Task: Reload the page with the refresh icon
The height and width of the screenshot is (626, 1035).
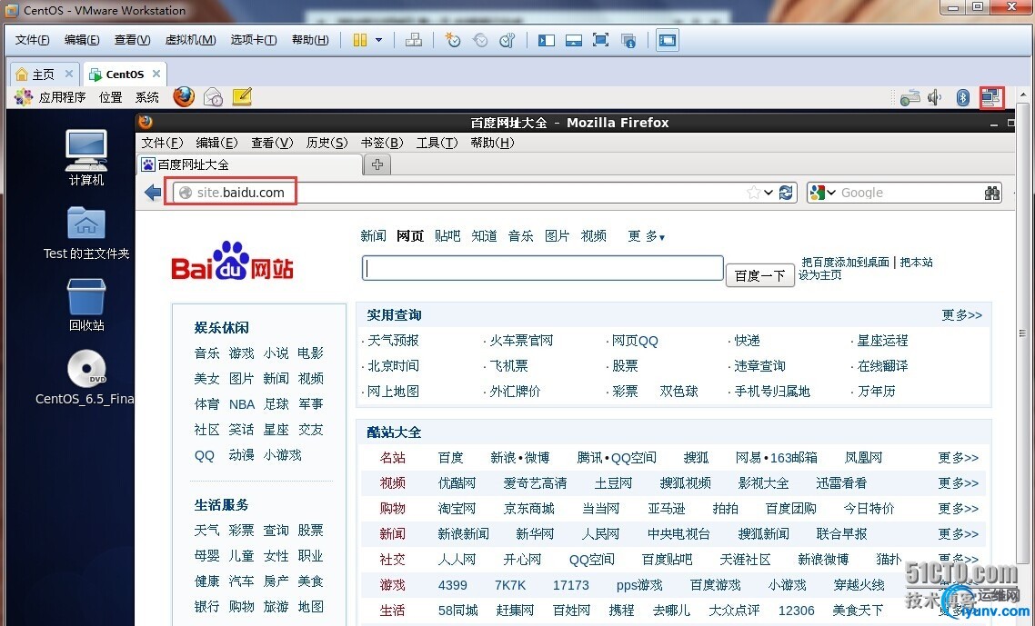Action: click(786, 193)
